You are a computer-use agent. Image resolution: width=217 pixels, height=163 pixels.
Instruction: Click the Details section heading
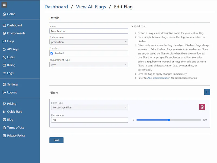click(55, 18)
